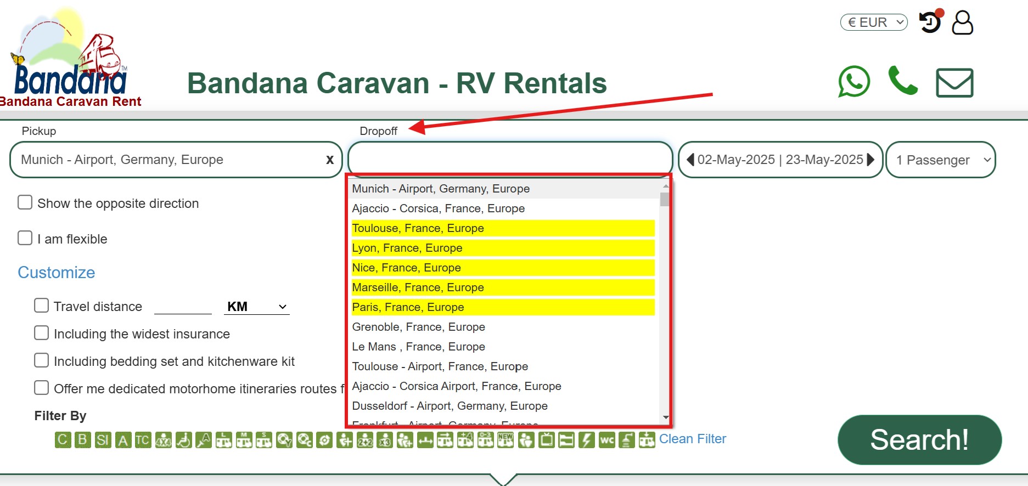Screen dimensions: 1028x486
Task: Click the Clean Filter link
Action: point(692,439)
